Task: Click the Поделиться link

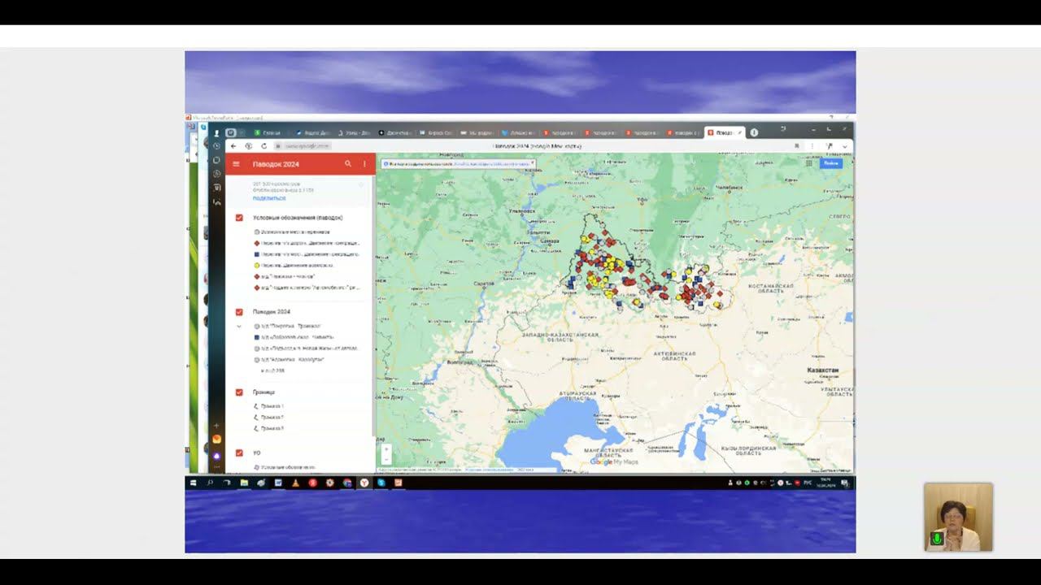Action: (x=269, y=198)
